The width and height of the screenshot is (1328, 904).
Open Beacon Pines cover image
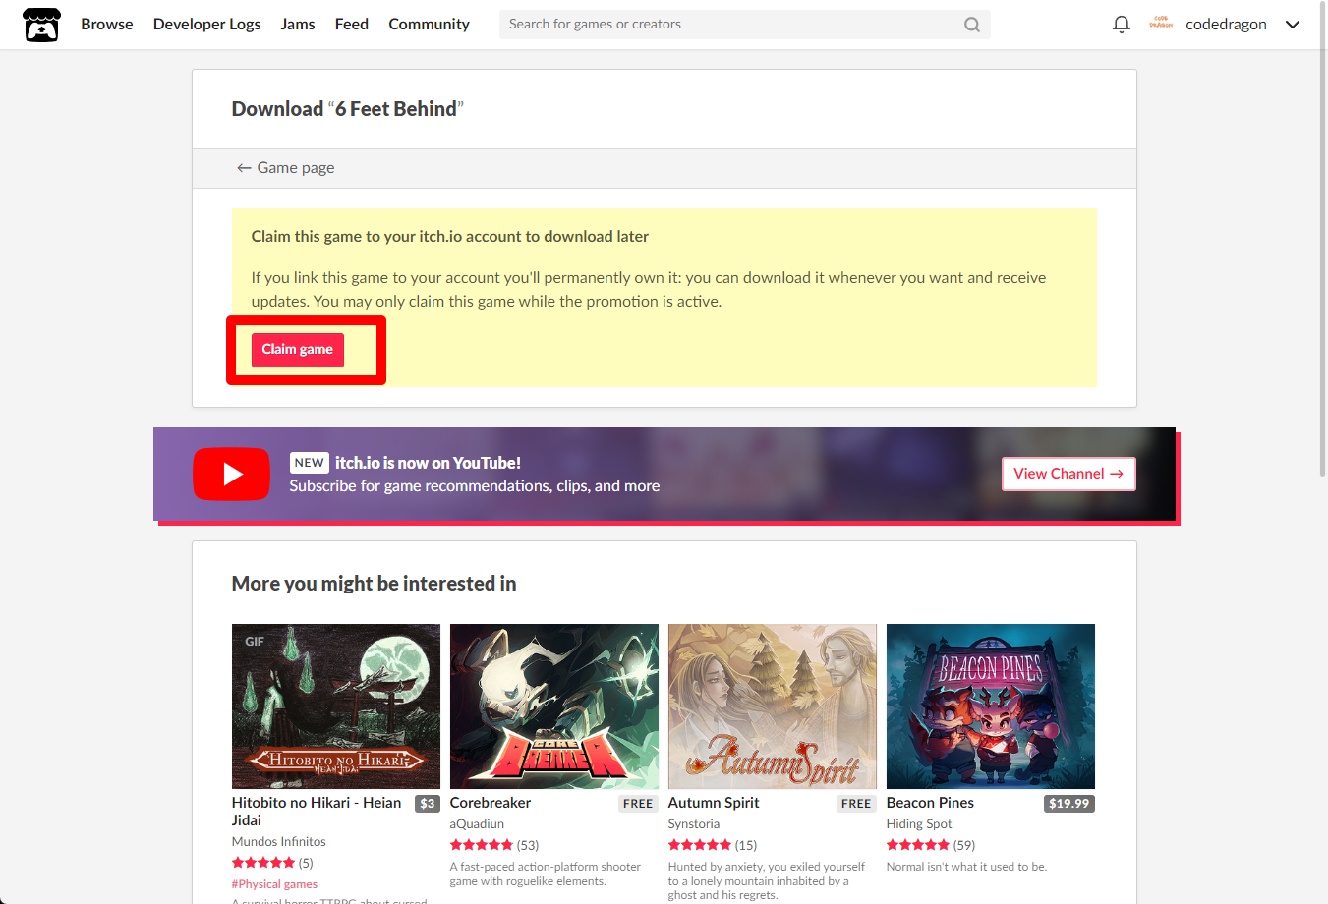[991, 706]
